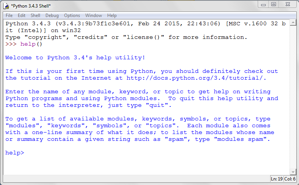Open the Shell menu

pos(35,15)
